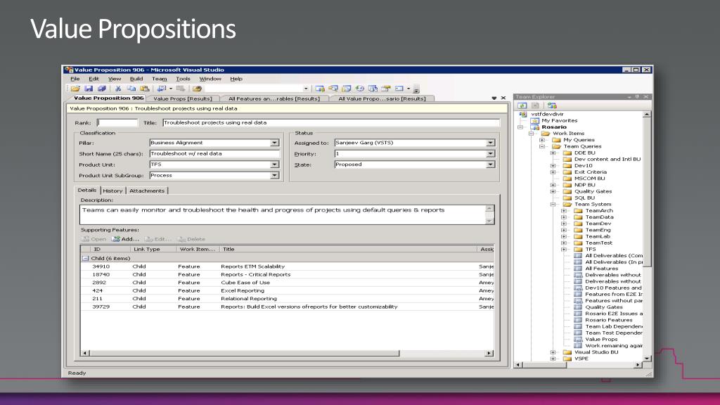Click the Auto Hide pin on Team Explorer
The height and width of the screenshot is (405, 720).
(637, 97)
